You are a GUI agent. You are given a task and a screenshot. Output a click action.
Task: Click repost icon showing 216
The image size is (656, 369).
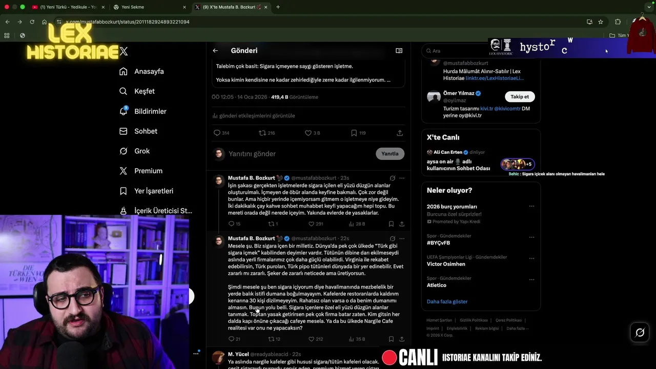267,133
